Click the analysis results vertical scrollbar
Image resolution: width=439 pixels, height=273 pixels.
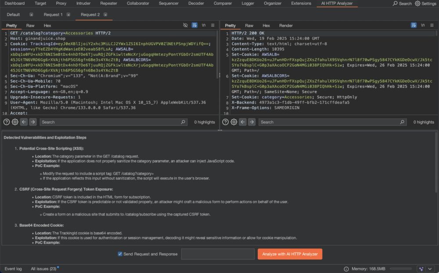coord(436,162)
